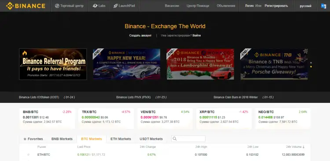Click the 0.106121 last price value

click(x=84, y=155)
